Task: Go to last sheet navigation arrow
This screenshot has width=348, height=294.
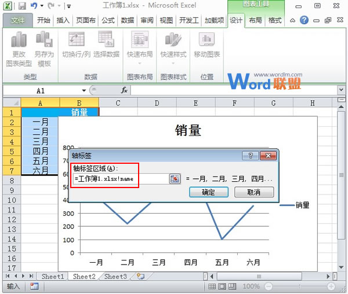Action: [x=31, y=276]
